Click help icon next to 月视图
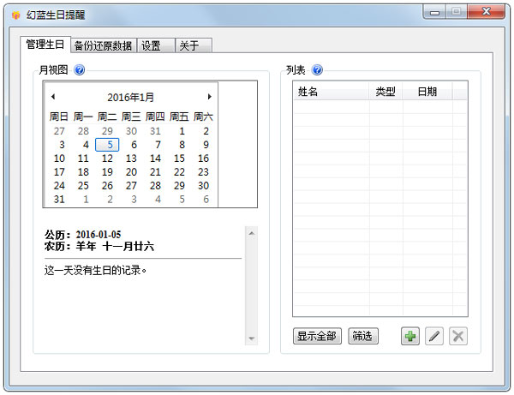The height and width of the screenshot is (395, 514). pos(80,70)
